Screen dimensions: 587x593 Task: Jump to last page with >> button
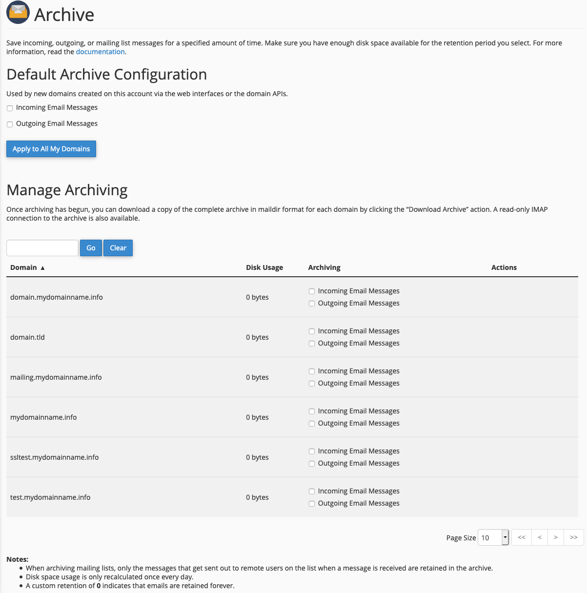[x=573, y=537]
